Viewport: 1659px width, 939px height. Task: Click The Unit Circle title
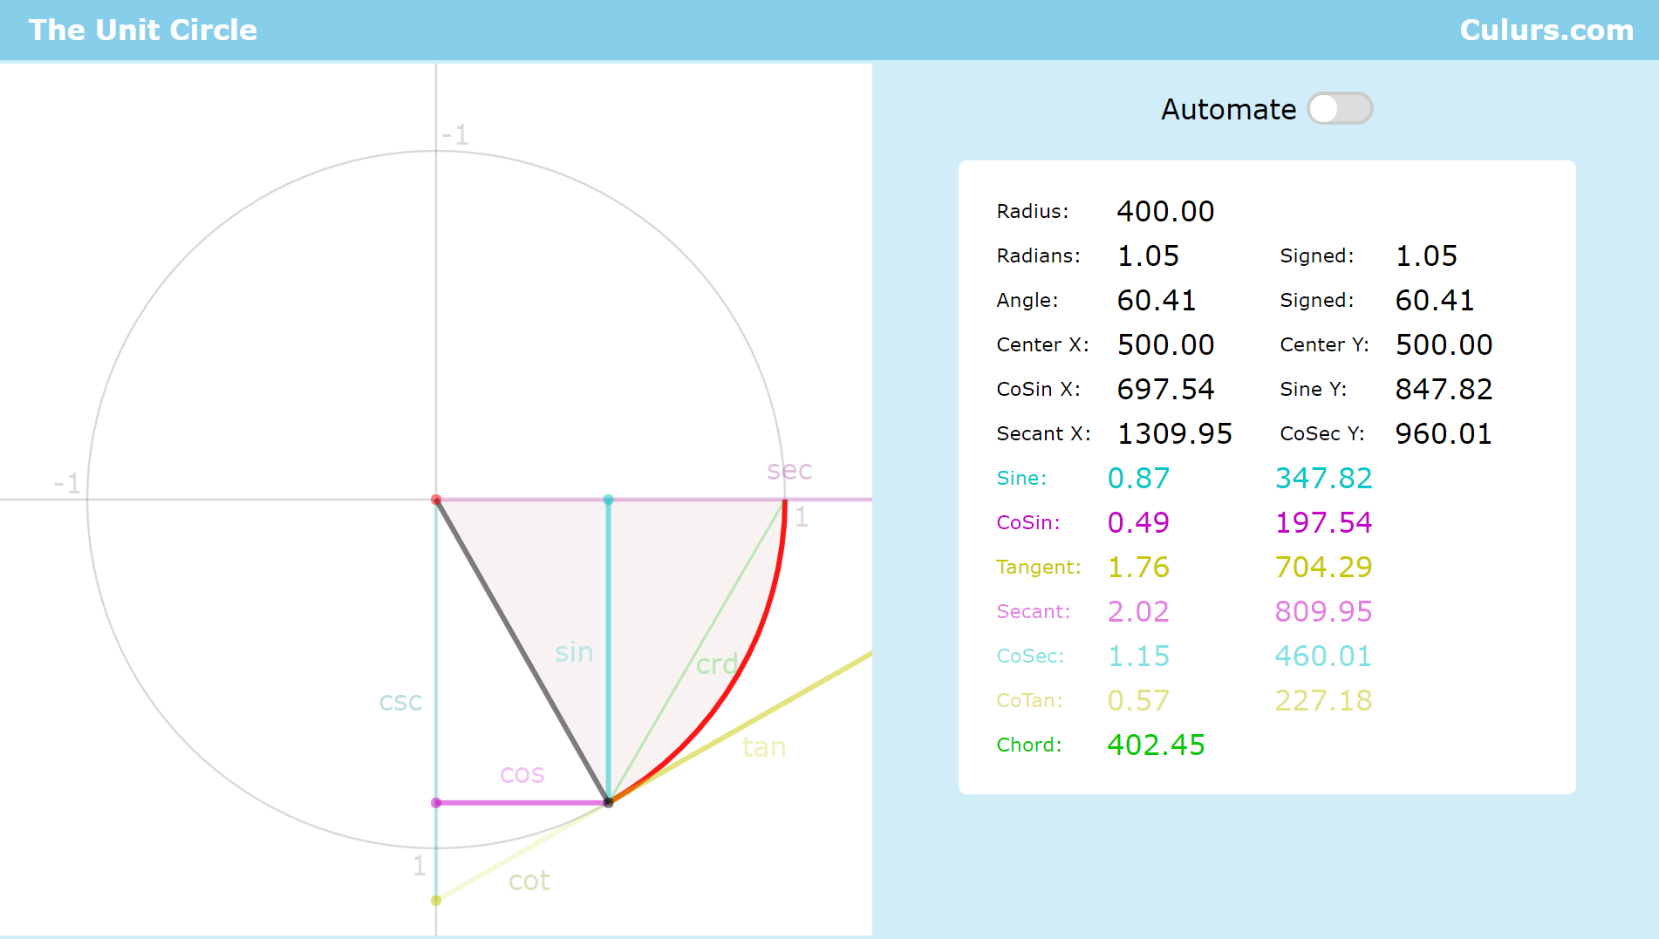(142, 30)
